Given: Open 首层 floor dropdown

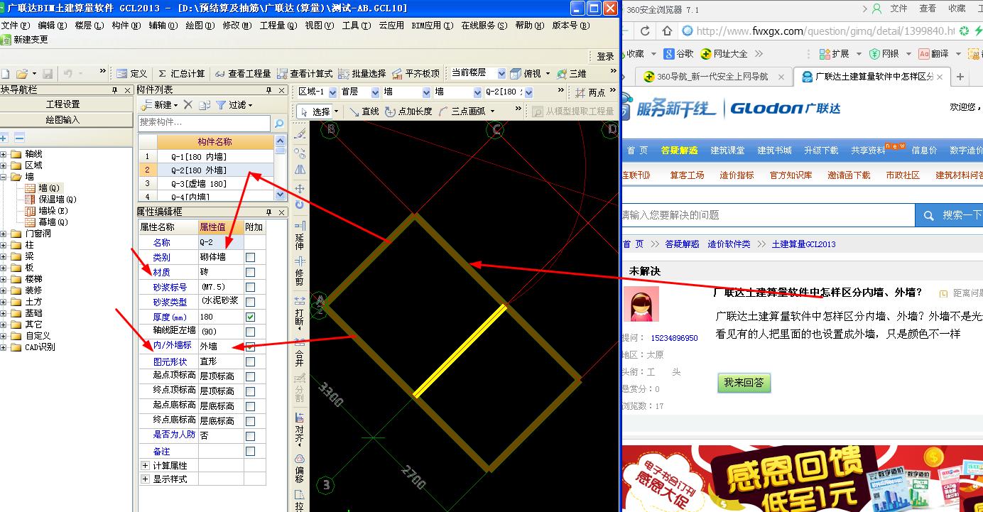Looking at the screenshot, I should point(375,92).
